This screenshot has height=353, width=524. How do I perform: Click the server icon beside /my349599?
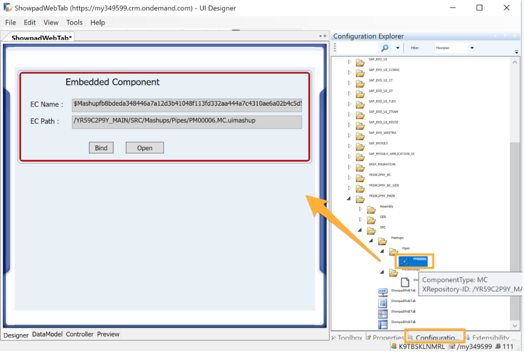pos(452,346)
